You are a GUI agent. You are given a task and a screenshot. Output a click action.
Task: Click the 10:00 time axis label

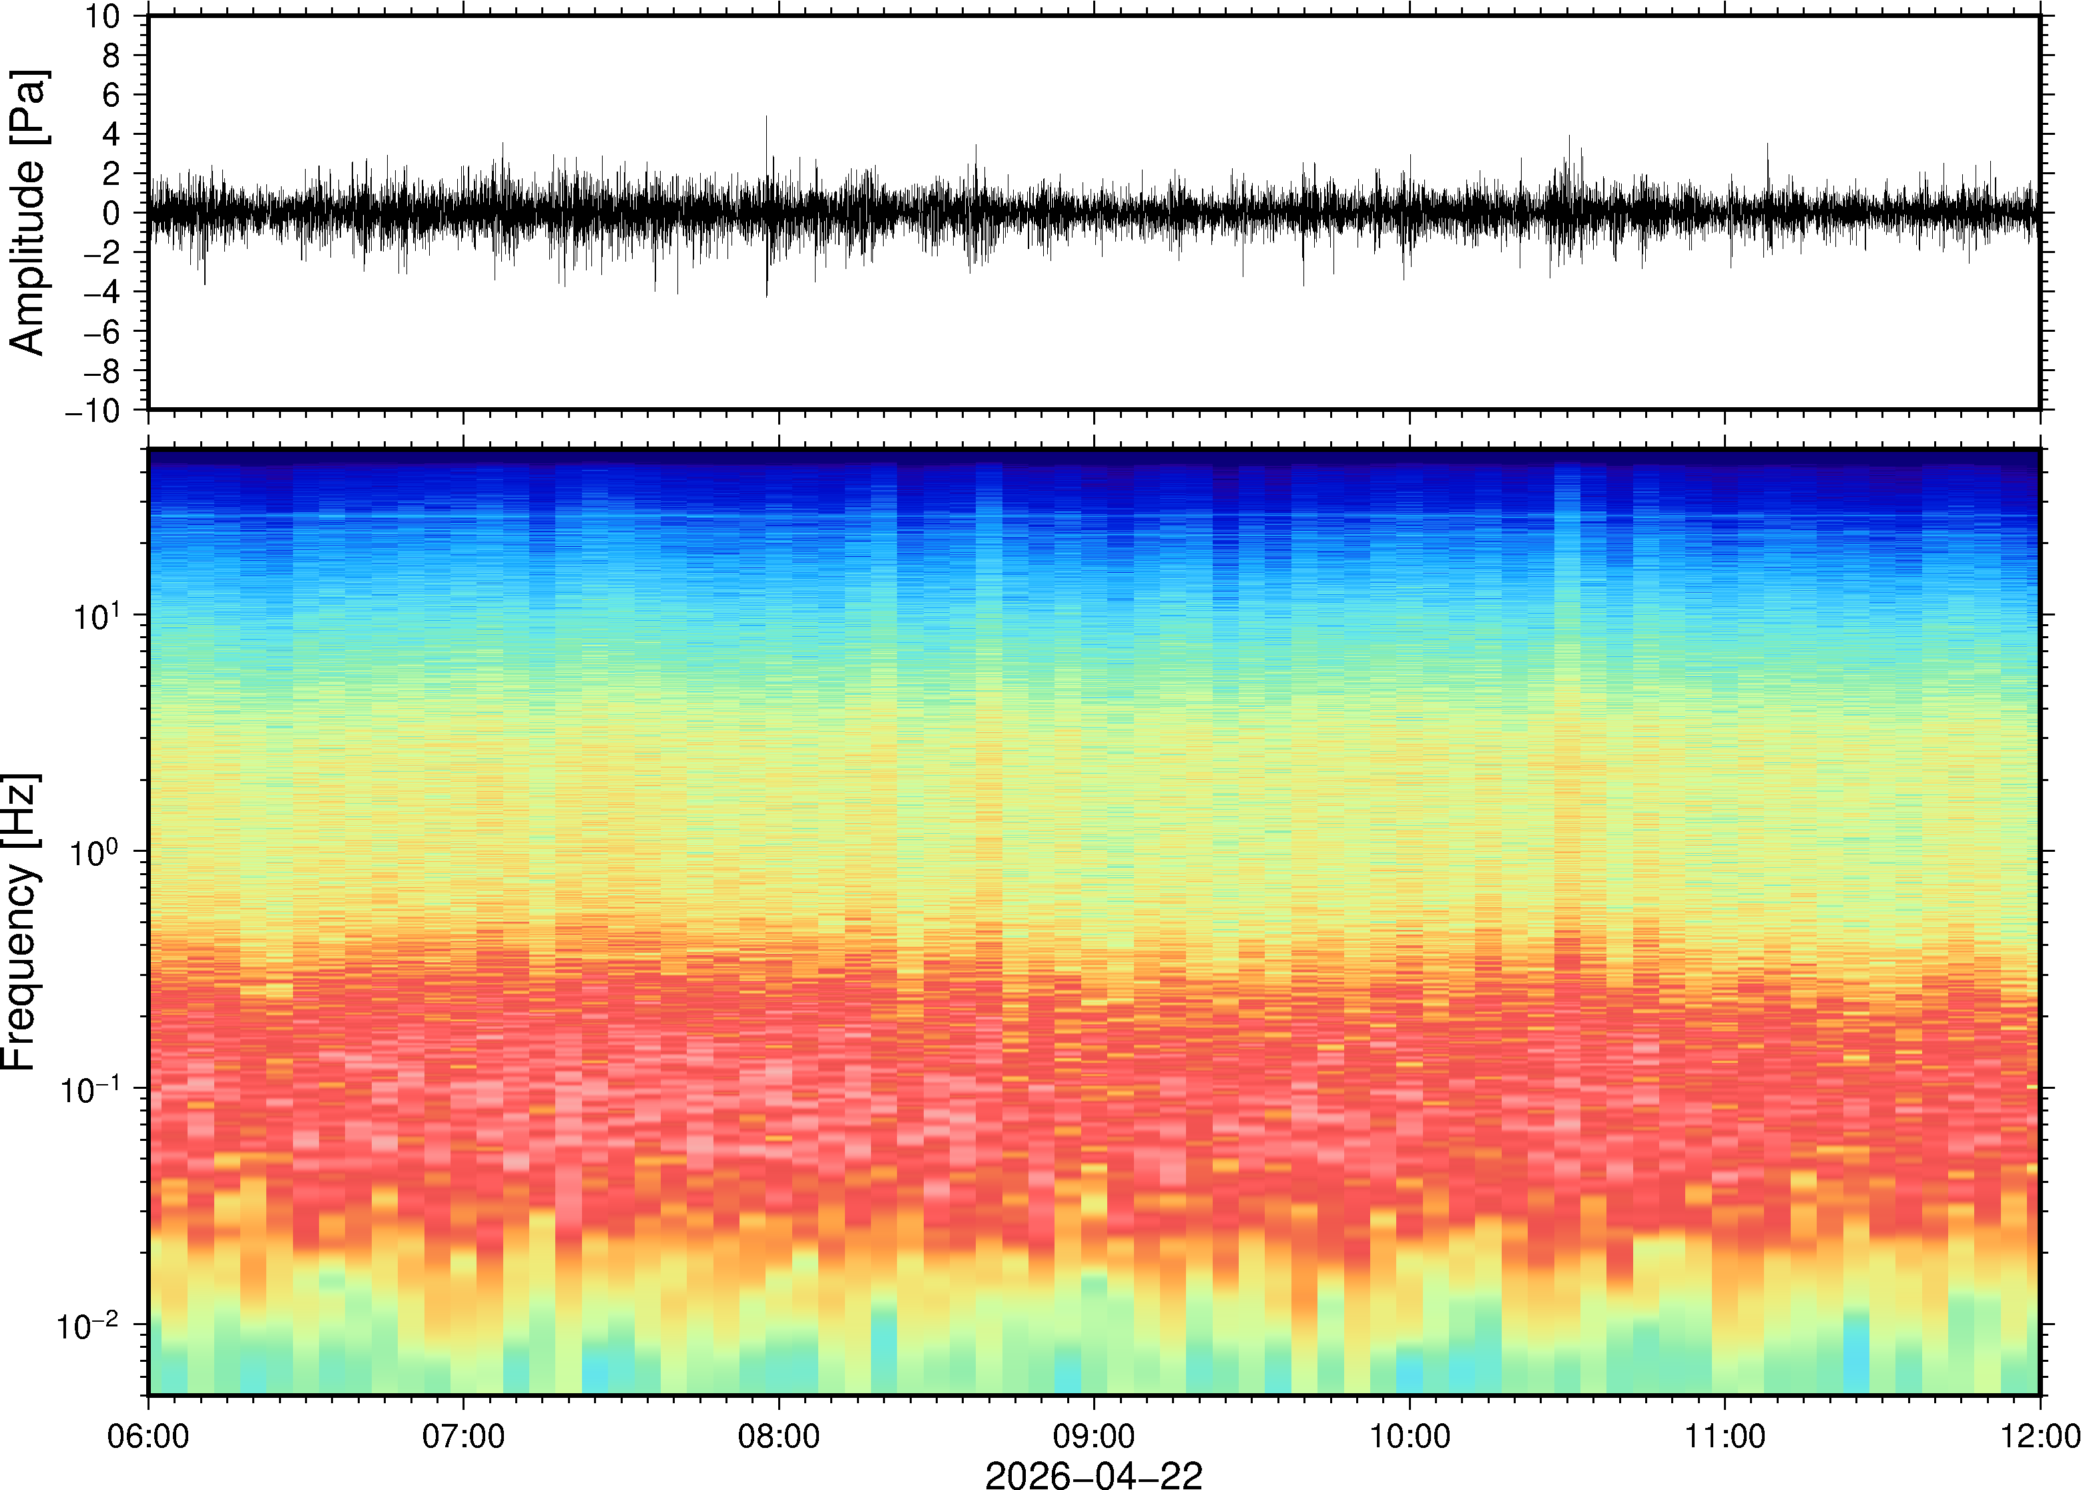pyautogui.click(x=1410, y=1436)
